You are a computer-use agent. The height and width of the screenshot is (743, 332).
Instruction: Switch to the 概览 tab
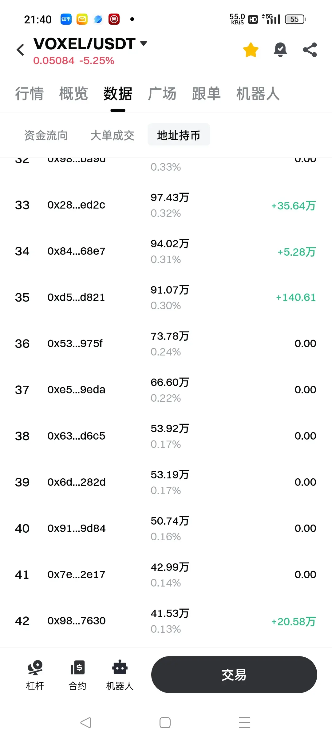pyautogui.click(x=74, y=94)
